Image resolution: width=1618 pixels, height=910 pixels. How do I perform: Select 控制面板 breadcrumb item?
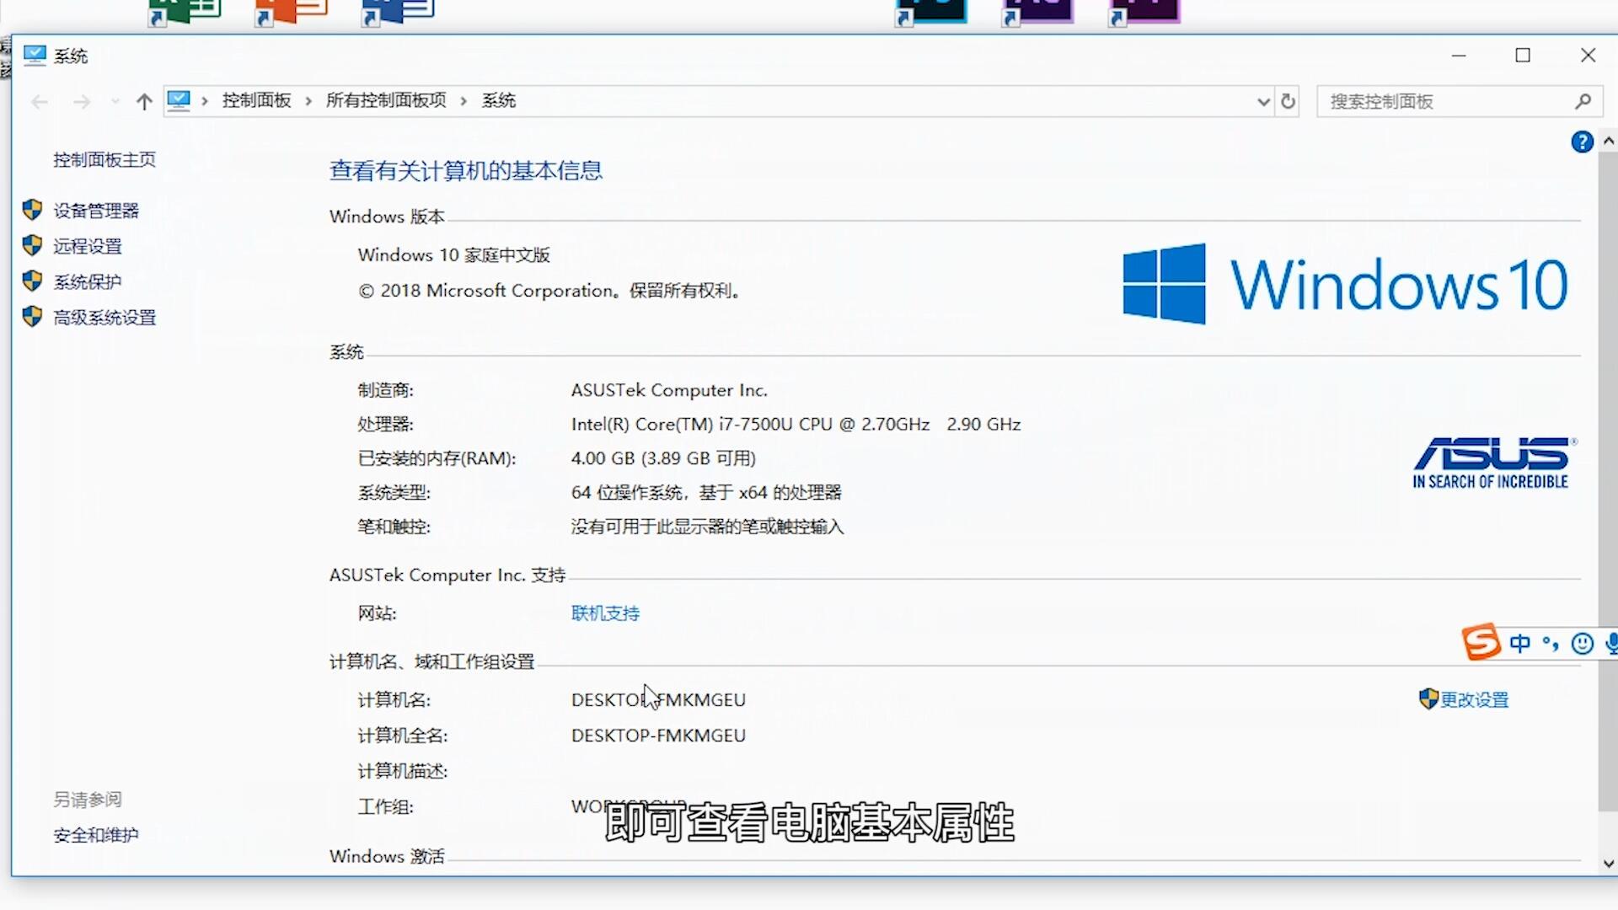(x=256, y=101)
